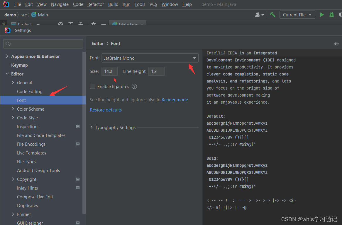Select Compose Live Edit
The image size is (342, 225).
point(35,197)
